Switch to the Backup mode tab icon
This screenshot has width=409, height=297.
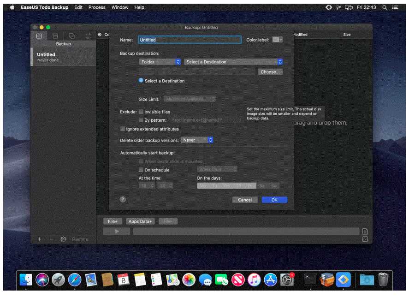tap(39, 36)
